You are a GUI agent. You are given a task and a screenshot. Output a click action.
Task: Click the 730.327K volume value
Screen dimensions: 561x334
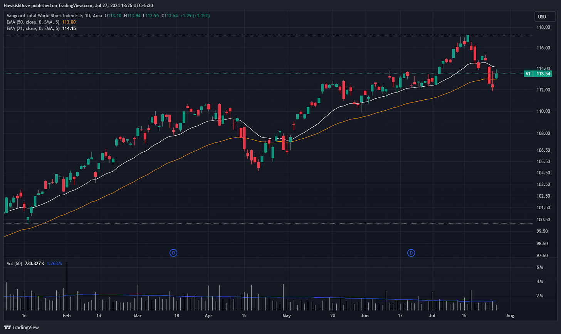[35, 263]
